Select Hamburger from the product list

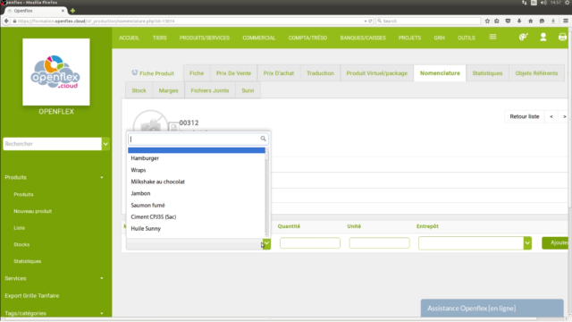197,158
